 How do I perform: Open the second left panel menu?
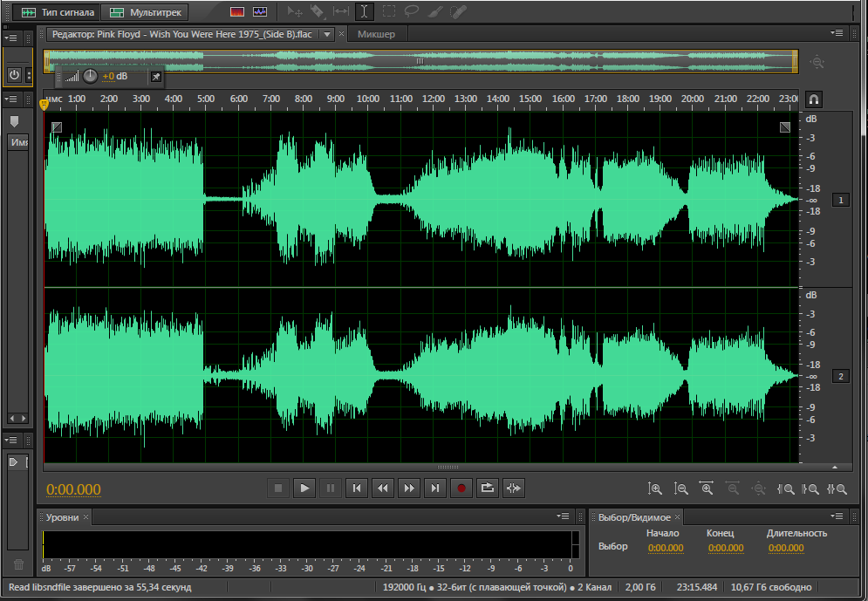[x=11, y=99]
